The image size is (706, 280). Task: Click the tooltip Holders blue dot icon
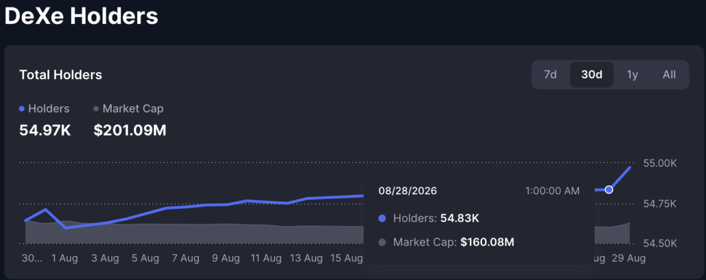click(x=382, y=218)
